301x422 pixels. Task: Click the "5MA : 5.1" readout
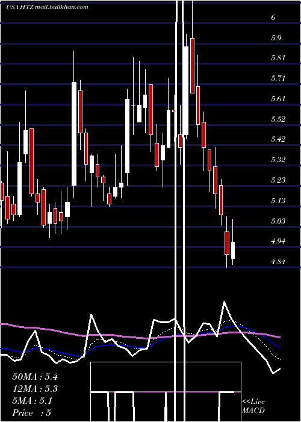pyautogui.click(x=33, y=401)
